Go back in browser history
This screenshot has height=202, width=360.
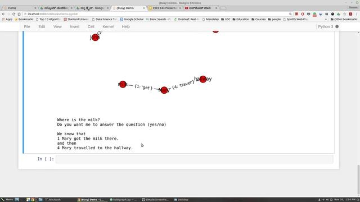[3, 14]
